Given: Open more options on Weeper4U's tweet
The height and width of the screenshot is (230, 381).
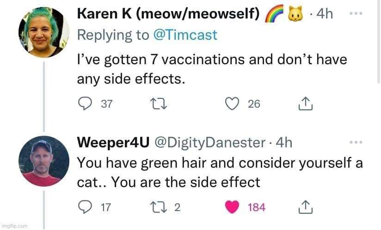Looking at the screenshot, I should point(356,143).
